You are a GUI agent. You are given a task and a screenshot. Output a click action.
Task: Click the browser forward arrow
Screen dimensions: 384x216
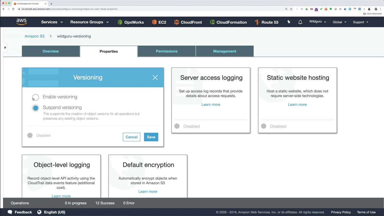(x=8, y=9)
